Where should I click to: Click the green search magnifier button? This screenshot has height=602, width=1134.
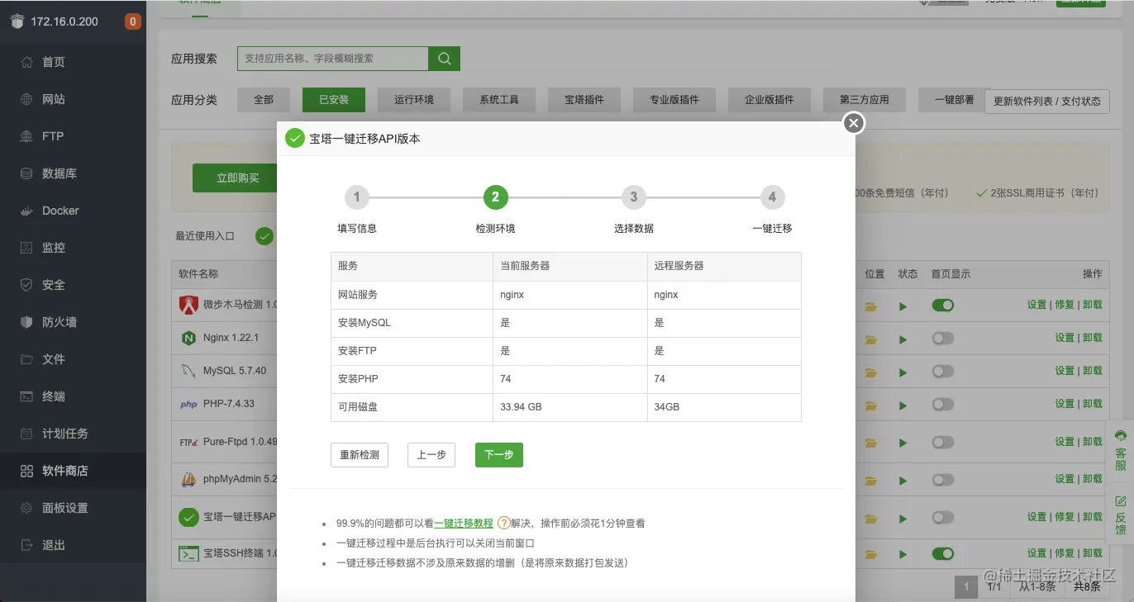444,58
